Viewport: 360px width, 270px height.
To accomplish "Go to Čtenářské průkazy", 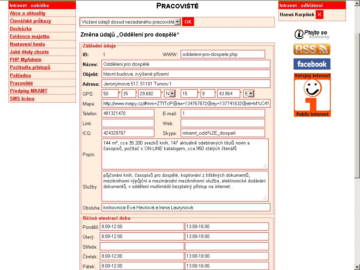I will pyautogui.click(x=30, y=21).
